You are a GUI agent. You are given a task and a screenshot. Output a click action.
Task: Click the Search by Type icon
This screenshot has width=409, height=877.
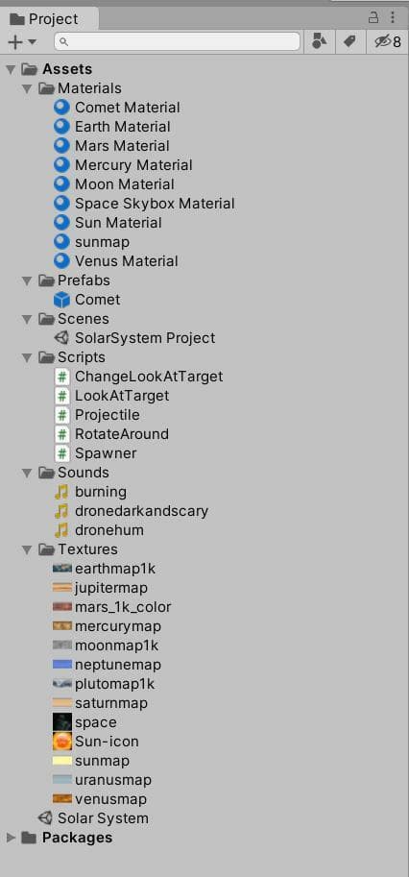coord(319,41)
